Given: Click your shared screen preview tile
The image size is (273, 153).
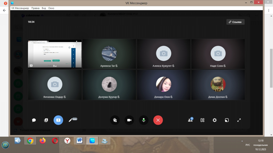Looking at the screenshot, I should pyautogui.click(x=55, y=53).
